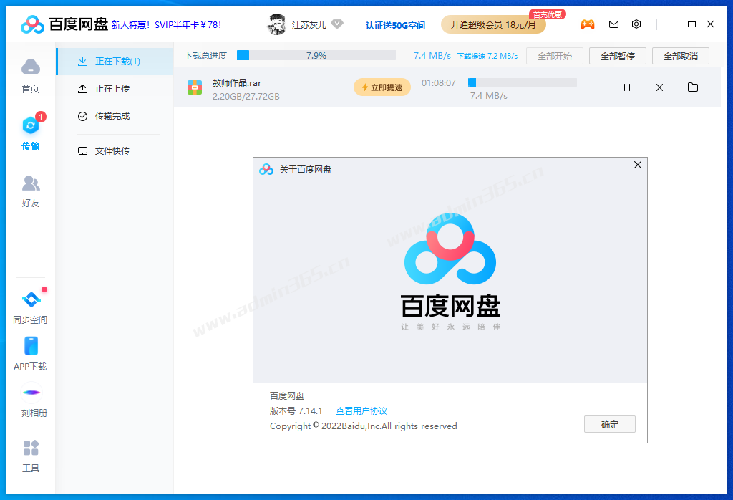Select the 文件快传 tab
This screenshot has height=500, width=733.
[115, 151]
